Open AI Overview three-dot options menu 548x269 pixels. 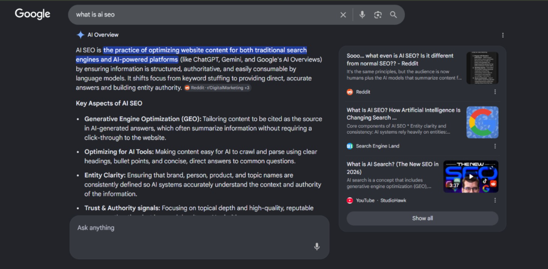tap(503, 35)
